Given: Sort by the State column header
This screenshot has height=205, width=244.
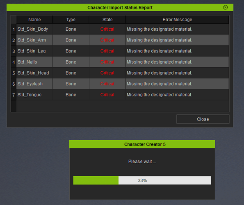Looking at the screenshot, I should 107,20.
